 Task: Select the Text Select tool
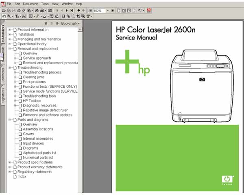(x=17, y=16)
